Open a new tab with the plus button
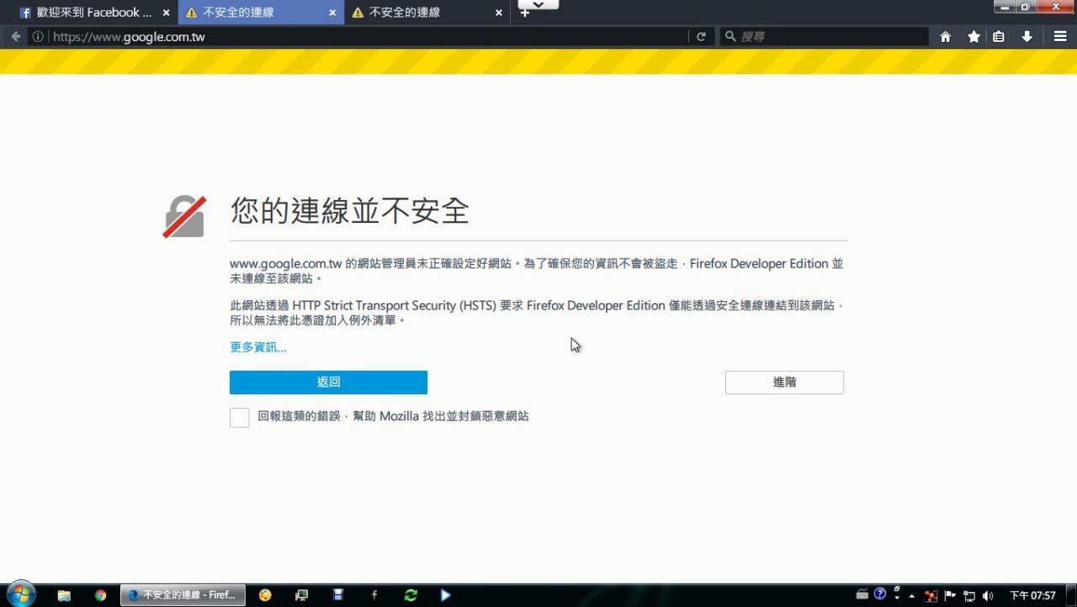Screen dimensions: 1077x607 click(524, 13)
